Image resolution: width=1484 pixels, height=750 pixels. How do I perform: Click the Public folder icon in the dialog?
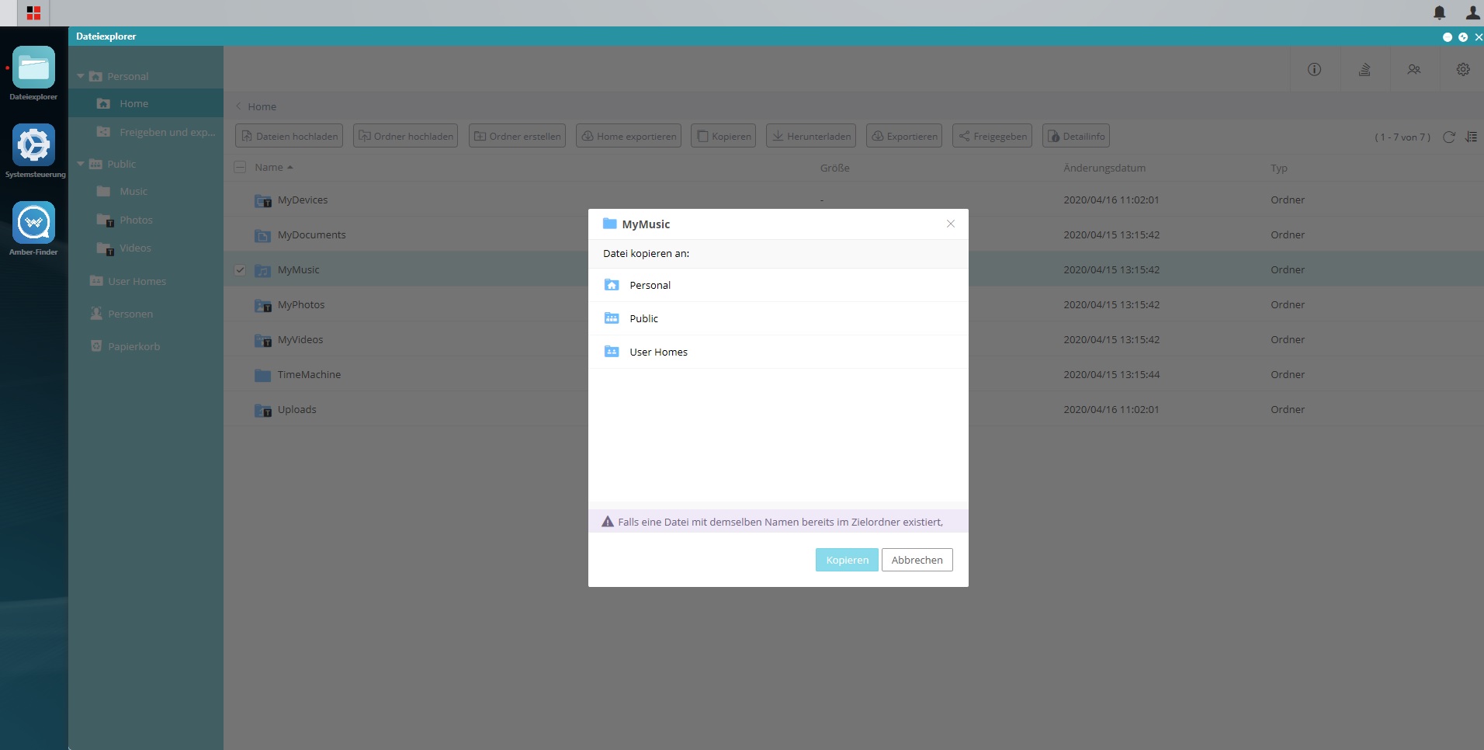612,318
